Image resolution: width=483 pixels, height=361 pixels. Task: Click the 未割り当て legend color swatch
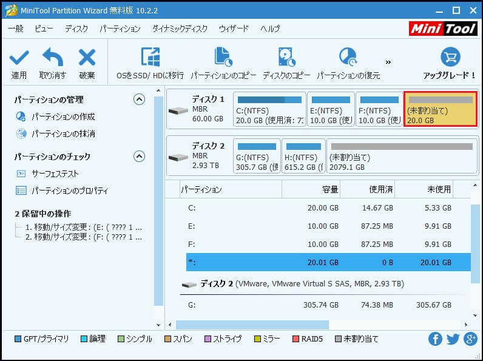(x=338, y=339)
